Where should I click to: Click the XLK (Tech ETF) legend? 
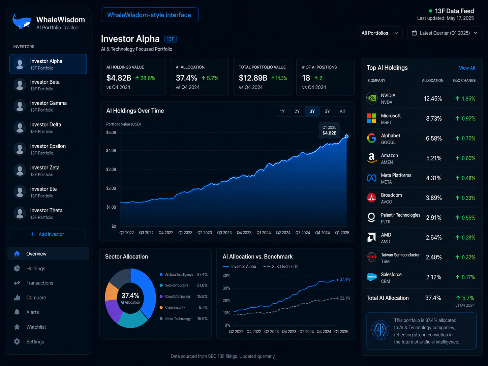(x=281, y=267)
